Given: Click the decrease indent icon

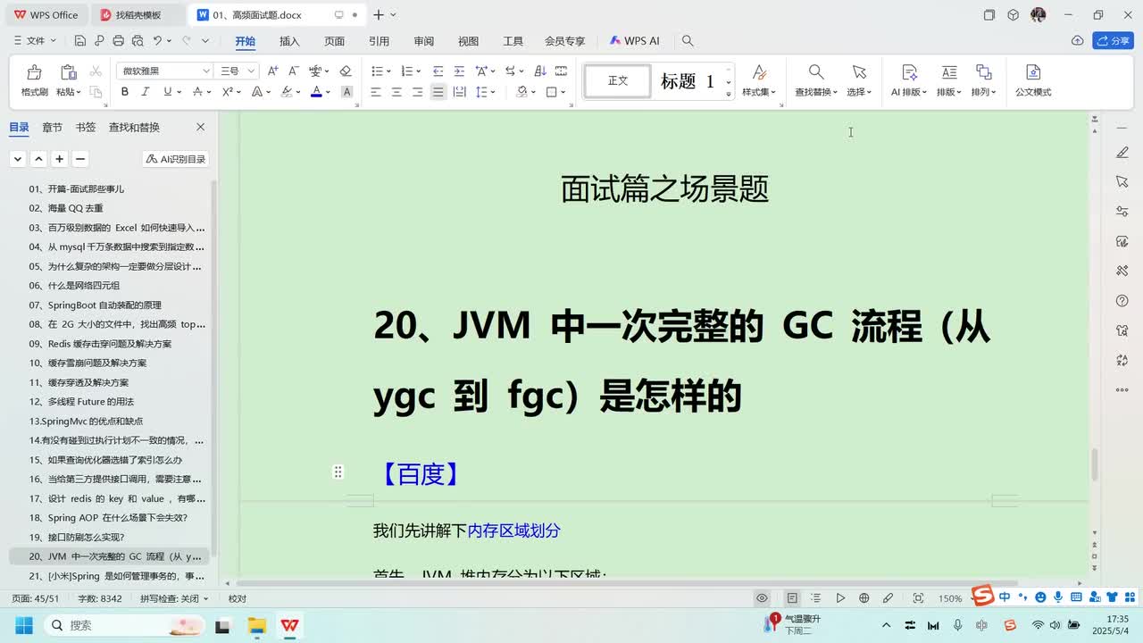Looking at the screenshot, I should pos(438,71).
